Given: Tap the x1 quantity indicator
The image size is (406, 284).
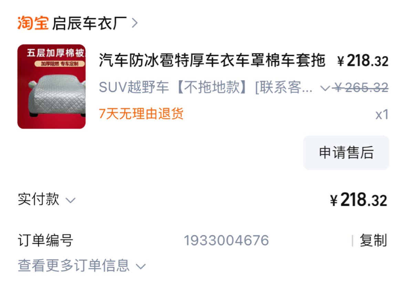Looking at the screenshot, I should coord(382,114).
